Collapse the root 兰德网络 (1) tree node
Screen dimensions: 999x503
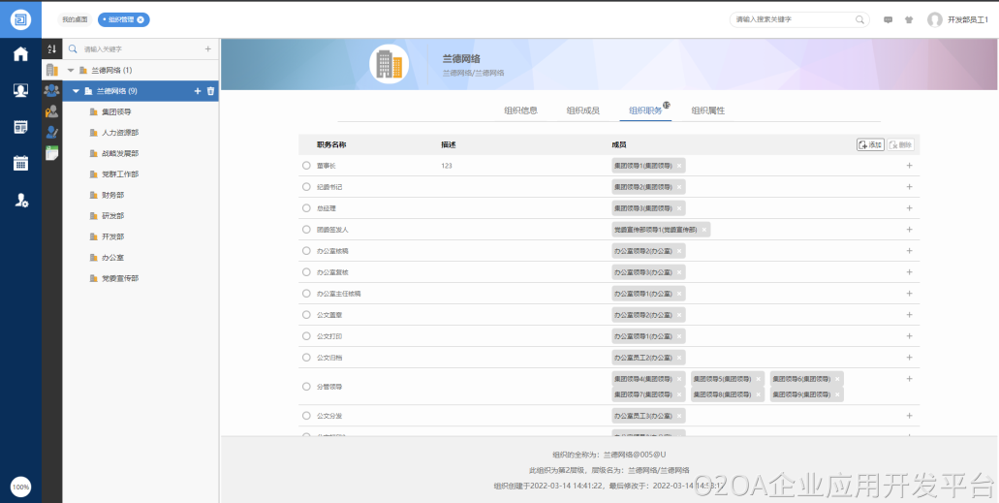coord(70,70)
